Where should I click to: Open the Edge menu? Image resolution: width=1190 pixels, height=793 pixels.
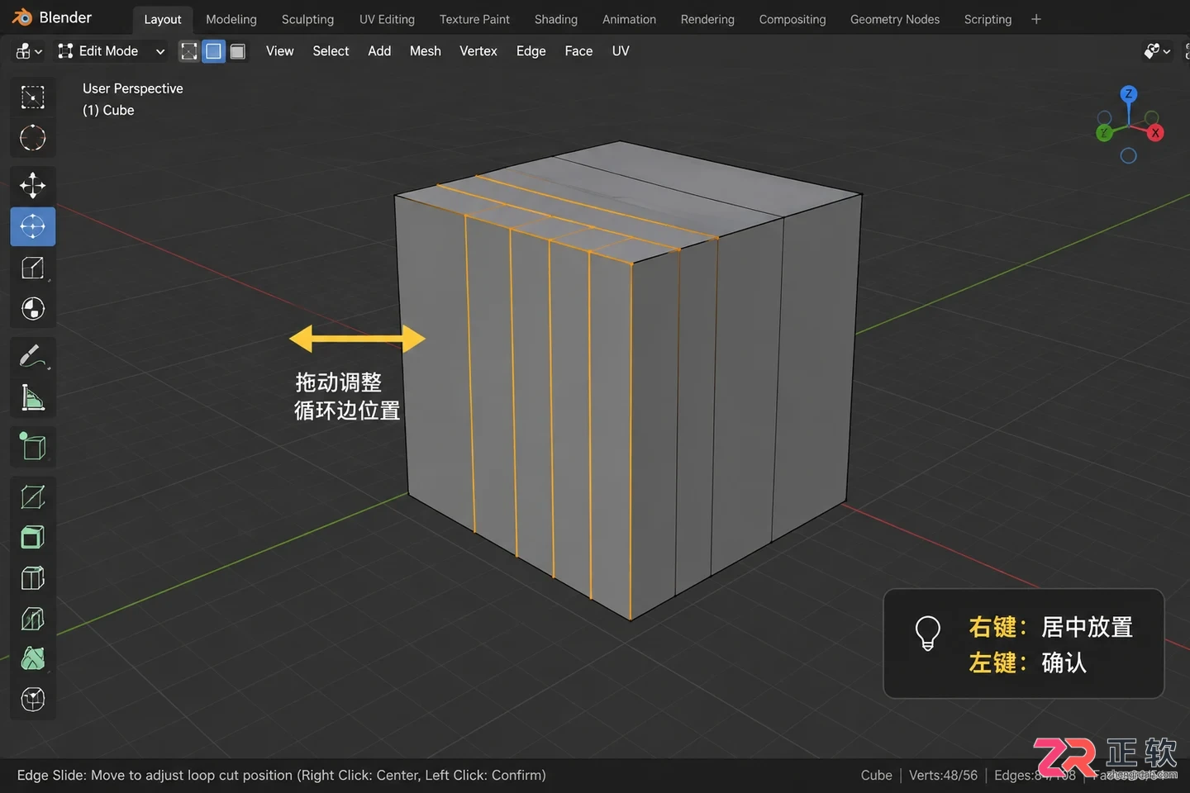[531, 51]
